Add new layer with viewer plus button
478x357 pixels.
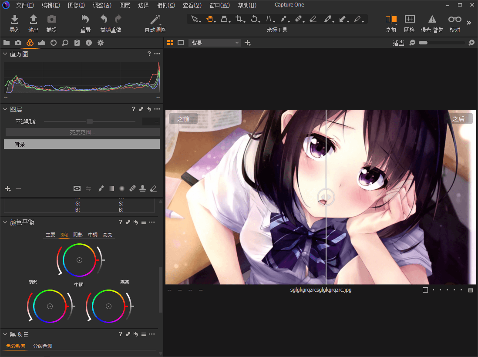click(248, 43)
